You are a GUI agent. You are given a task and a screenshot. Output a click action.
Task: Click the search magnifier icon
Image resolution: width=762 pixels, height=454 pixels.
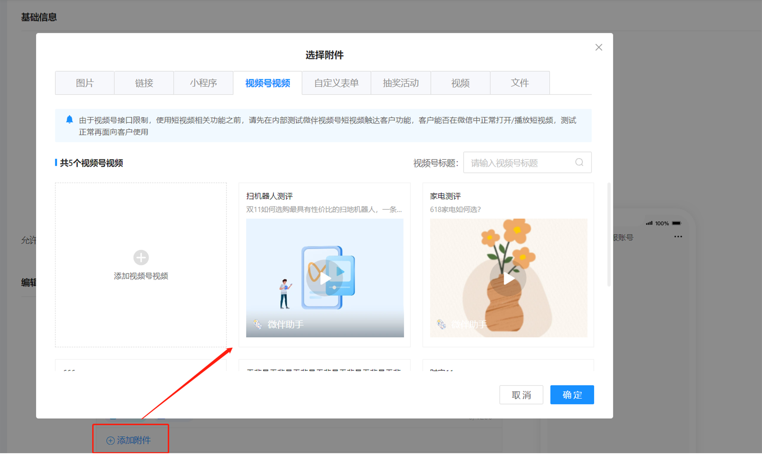click(x=579, y=163)
